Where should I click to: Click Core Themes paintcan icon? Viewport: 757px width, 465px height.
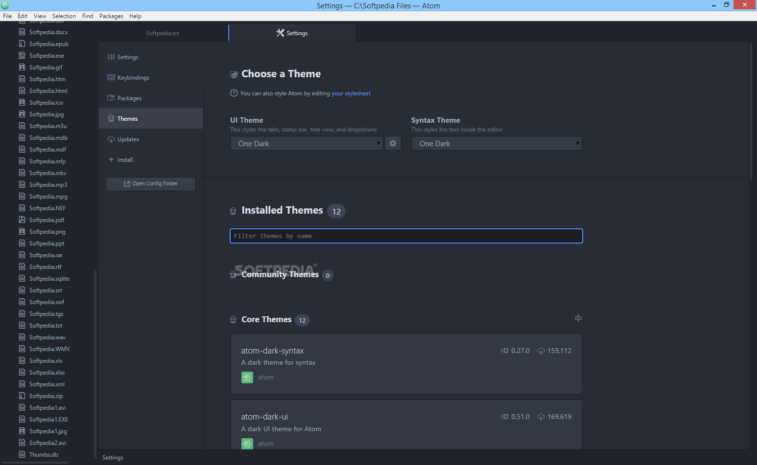click(x=233, y=320)
